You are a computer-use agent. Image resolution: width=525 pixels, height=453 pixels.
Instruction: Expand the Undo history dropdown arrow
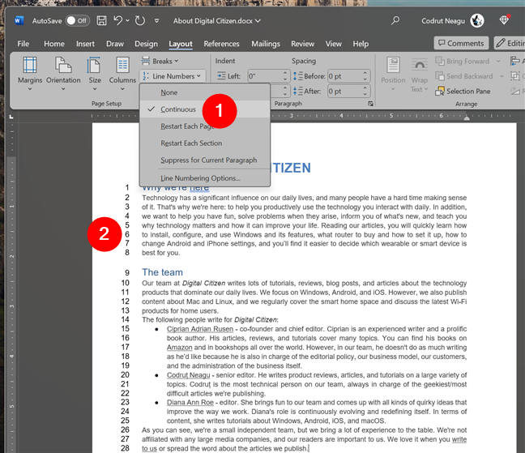click(x=127, y=21)
